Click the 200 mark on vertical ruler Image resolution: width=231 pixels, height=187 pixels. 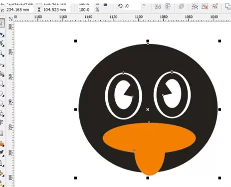tap(10, 152)
